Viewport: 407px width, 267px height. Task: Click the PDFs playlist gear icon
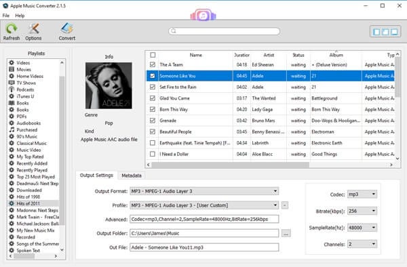pyautogui.click(x=12, y=116)
